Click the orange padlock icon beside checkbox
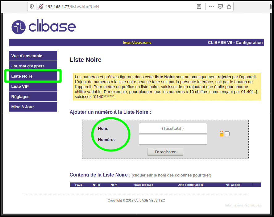Screen dimensions: 274x217 coord(222,134)
